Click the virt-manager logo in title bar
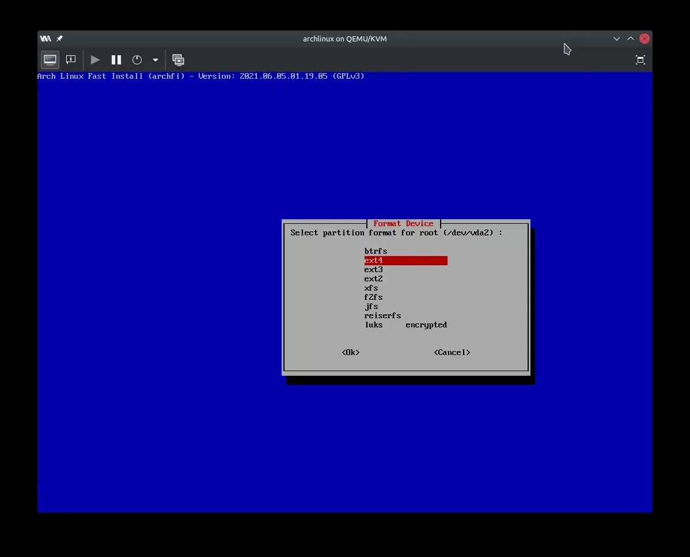690x557 pixels. (46, 39)
